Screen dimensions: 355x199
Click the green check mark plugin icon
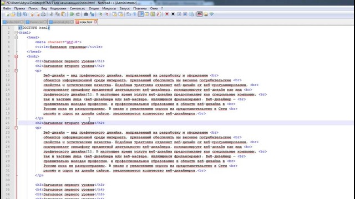click(x=212, y=14)
